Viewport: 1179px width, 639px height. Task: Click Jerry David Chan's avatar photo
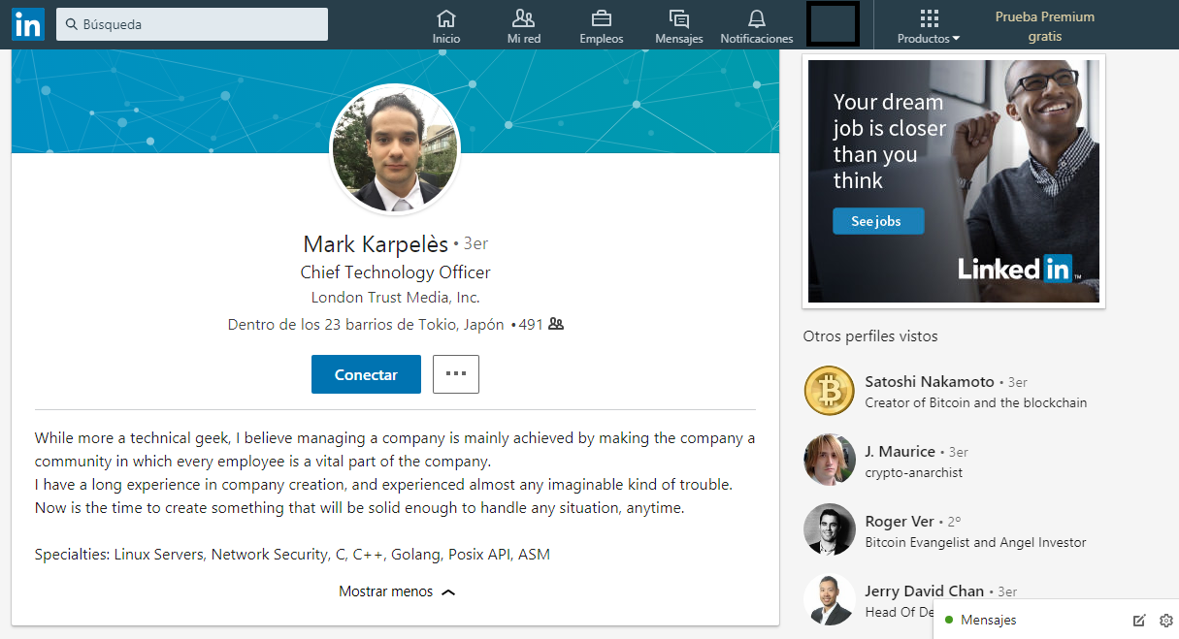pos(830,599)
